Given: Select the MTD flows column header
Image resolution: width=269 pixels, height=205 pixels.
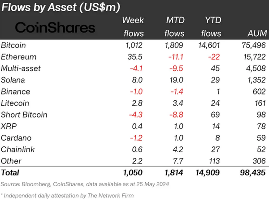Looking at the screenshot, I should [174, 27].
